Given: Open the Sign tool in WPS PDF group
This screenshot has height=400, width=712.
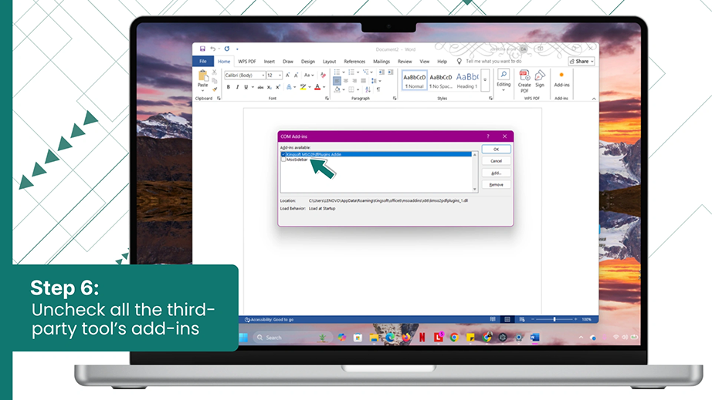Looking at the screenshot, I should click(x=540, y=79).
